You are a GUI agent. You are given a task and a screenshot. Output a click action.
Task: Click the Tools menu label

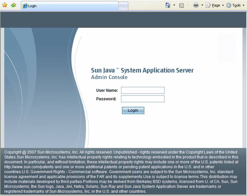tap(237, 5)
